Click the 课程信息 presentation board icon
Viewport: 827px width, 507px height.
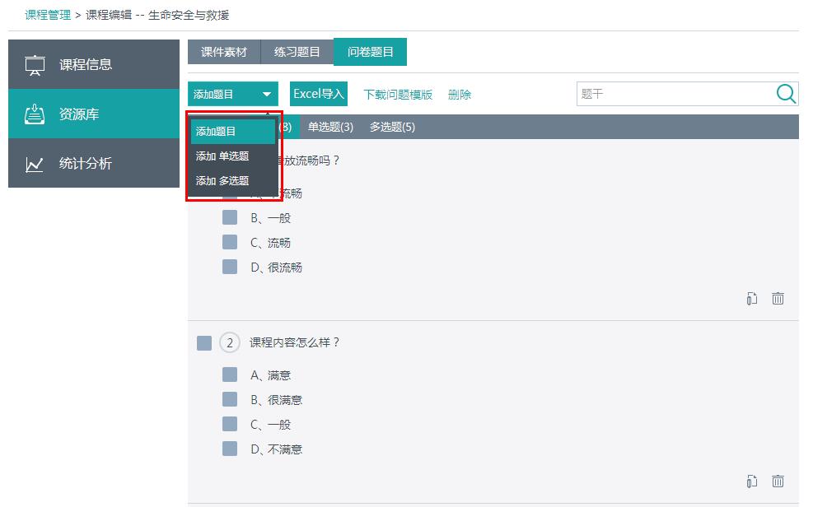(x=35, y=65)
